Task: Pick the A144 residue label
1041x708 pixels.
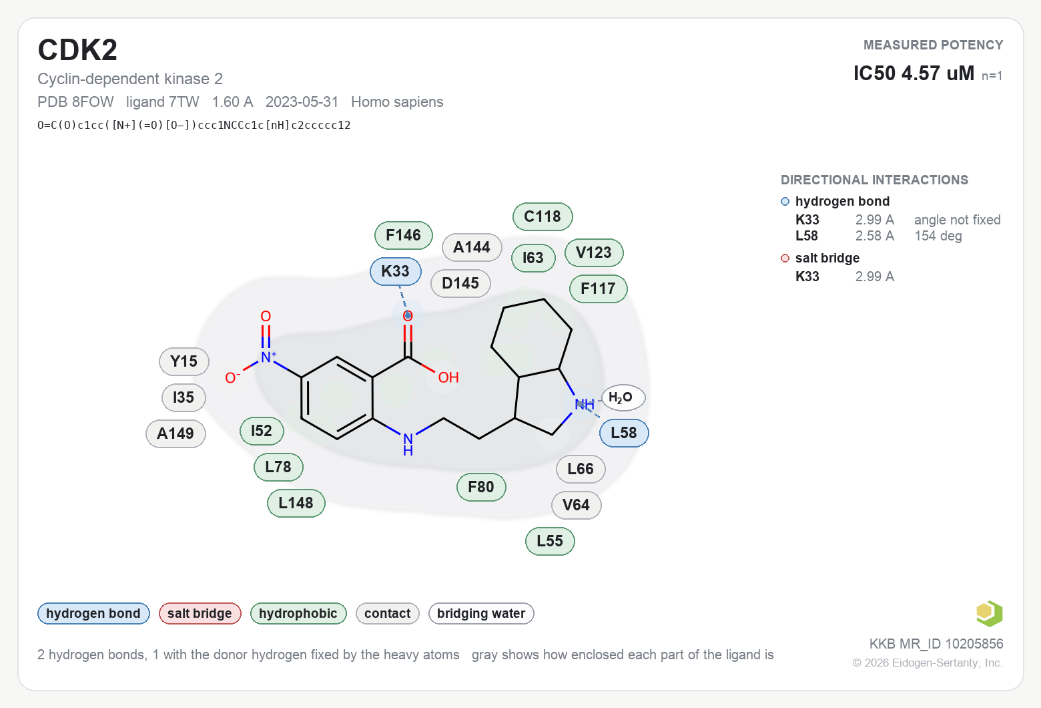Action: 472,247
